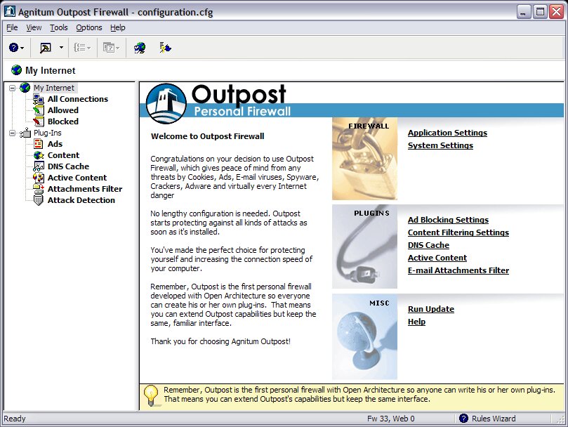Click the Outpost tower logo
This screenshot has height=427, width=568.
point(166,104)
